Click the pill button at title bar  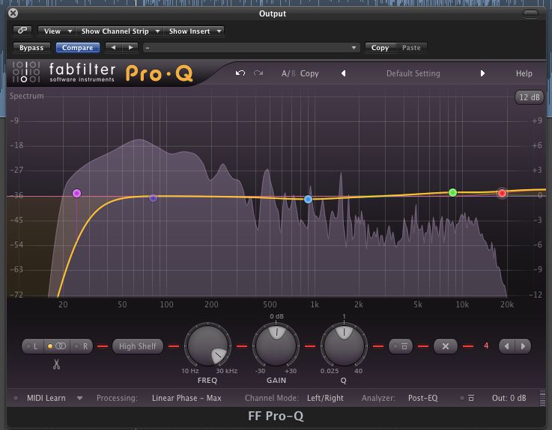click(530, 13)
